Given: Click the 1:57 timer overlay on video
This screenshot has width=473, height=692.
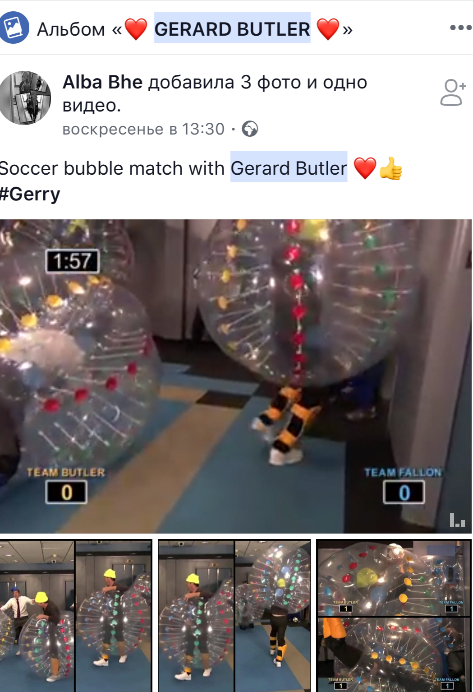Looking at the screenshot, I should (x=73, y=261).
